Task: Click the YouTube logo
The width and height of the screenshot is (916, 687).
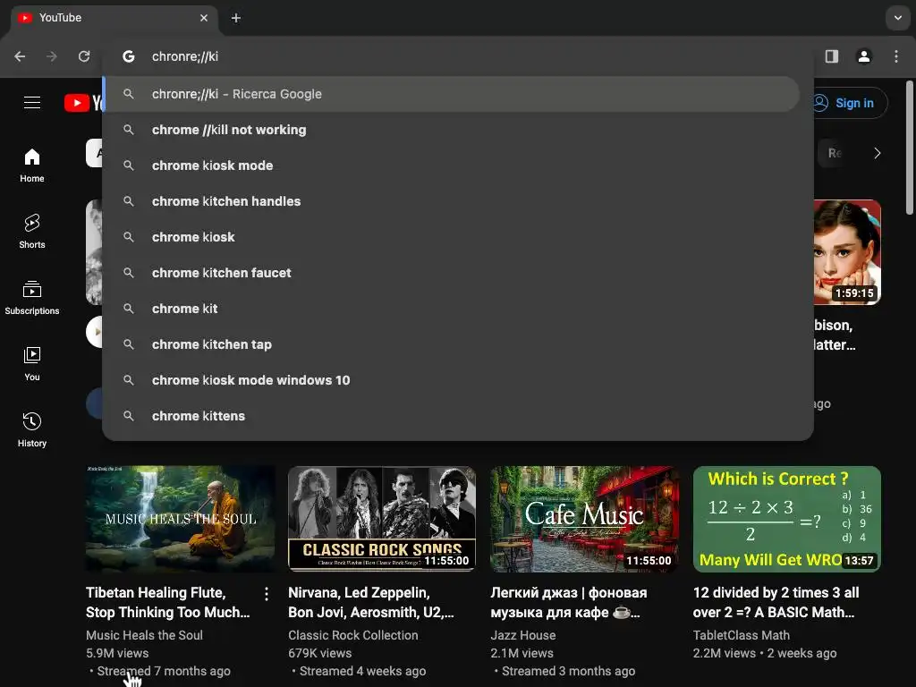Action: point(83,103)
